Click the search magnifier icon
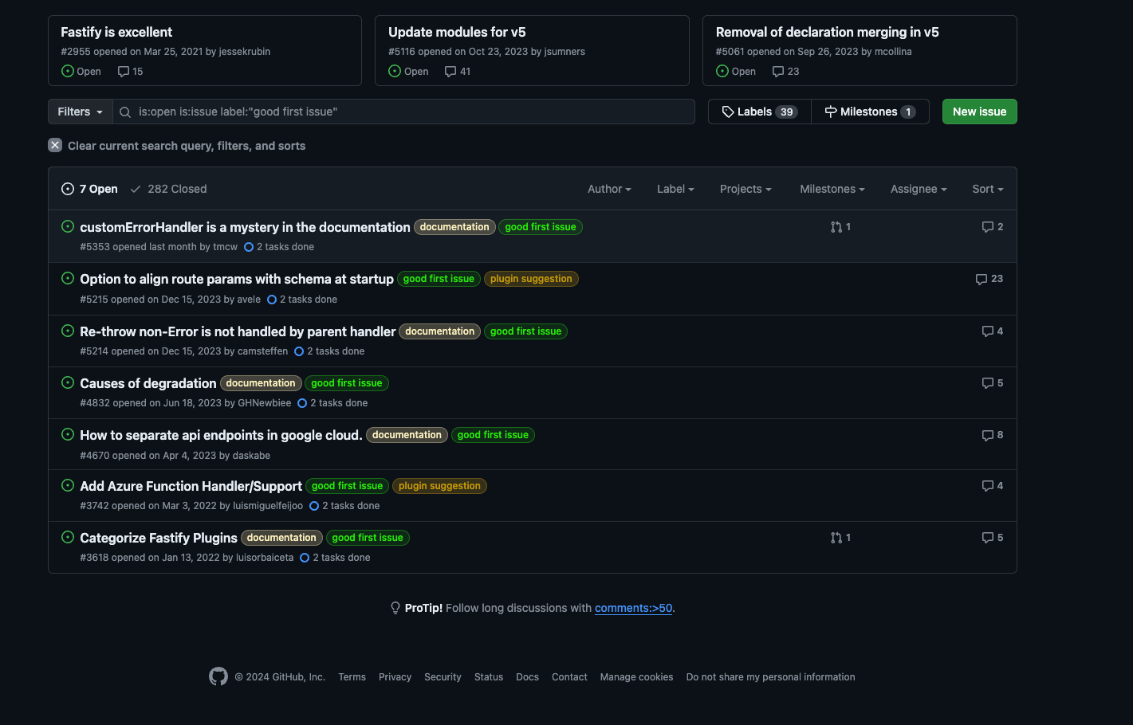 (x=125, y=112)
